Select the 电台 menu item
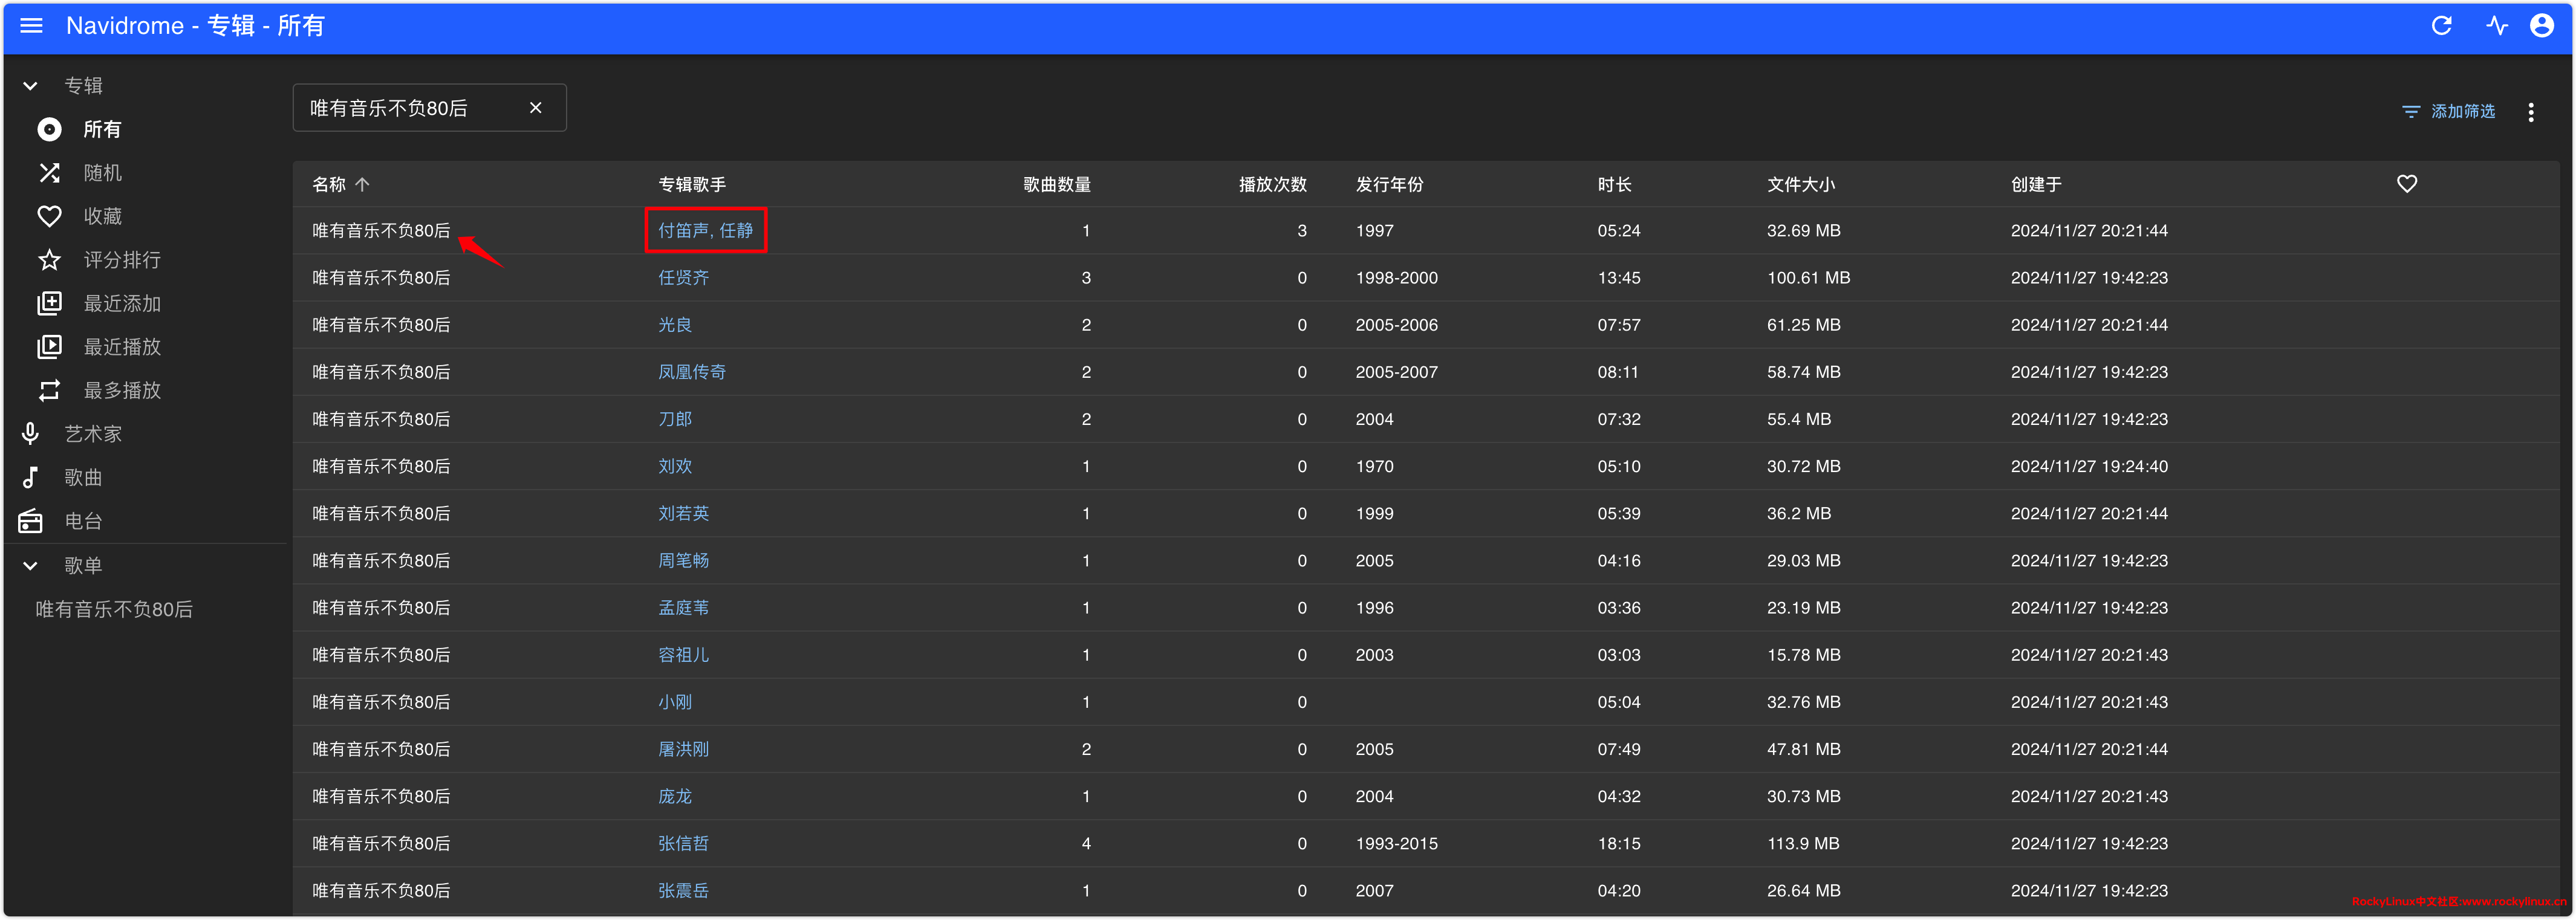The width and height of the screenshot is (2576, 920). click(x=83, y=521)
